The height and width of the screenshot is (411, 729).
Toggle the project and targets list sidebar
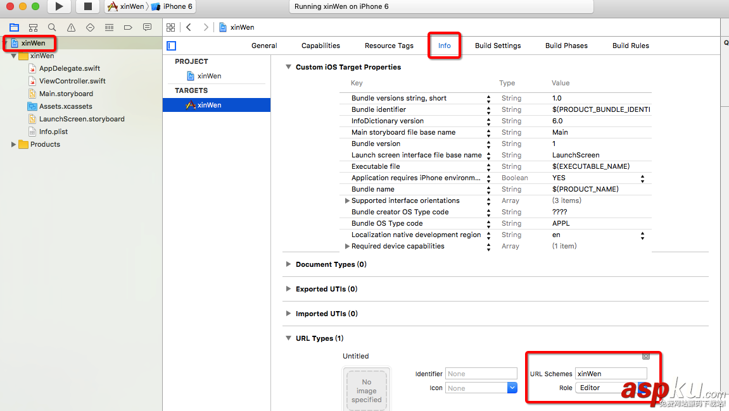pos(172,46)
